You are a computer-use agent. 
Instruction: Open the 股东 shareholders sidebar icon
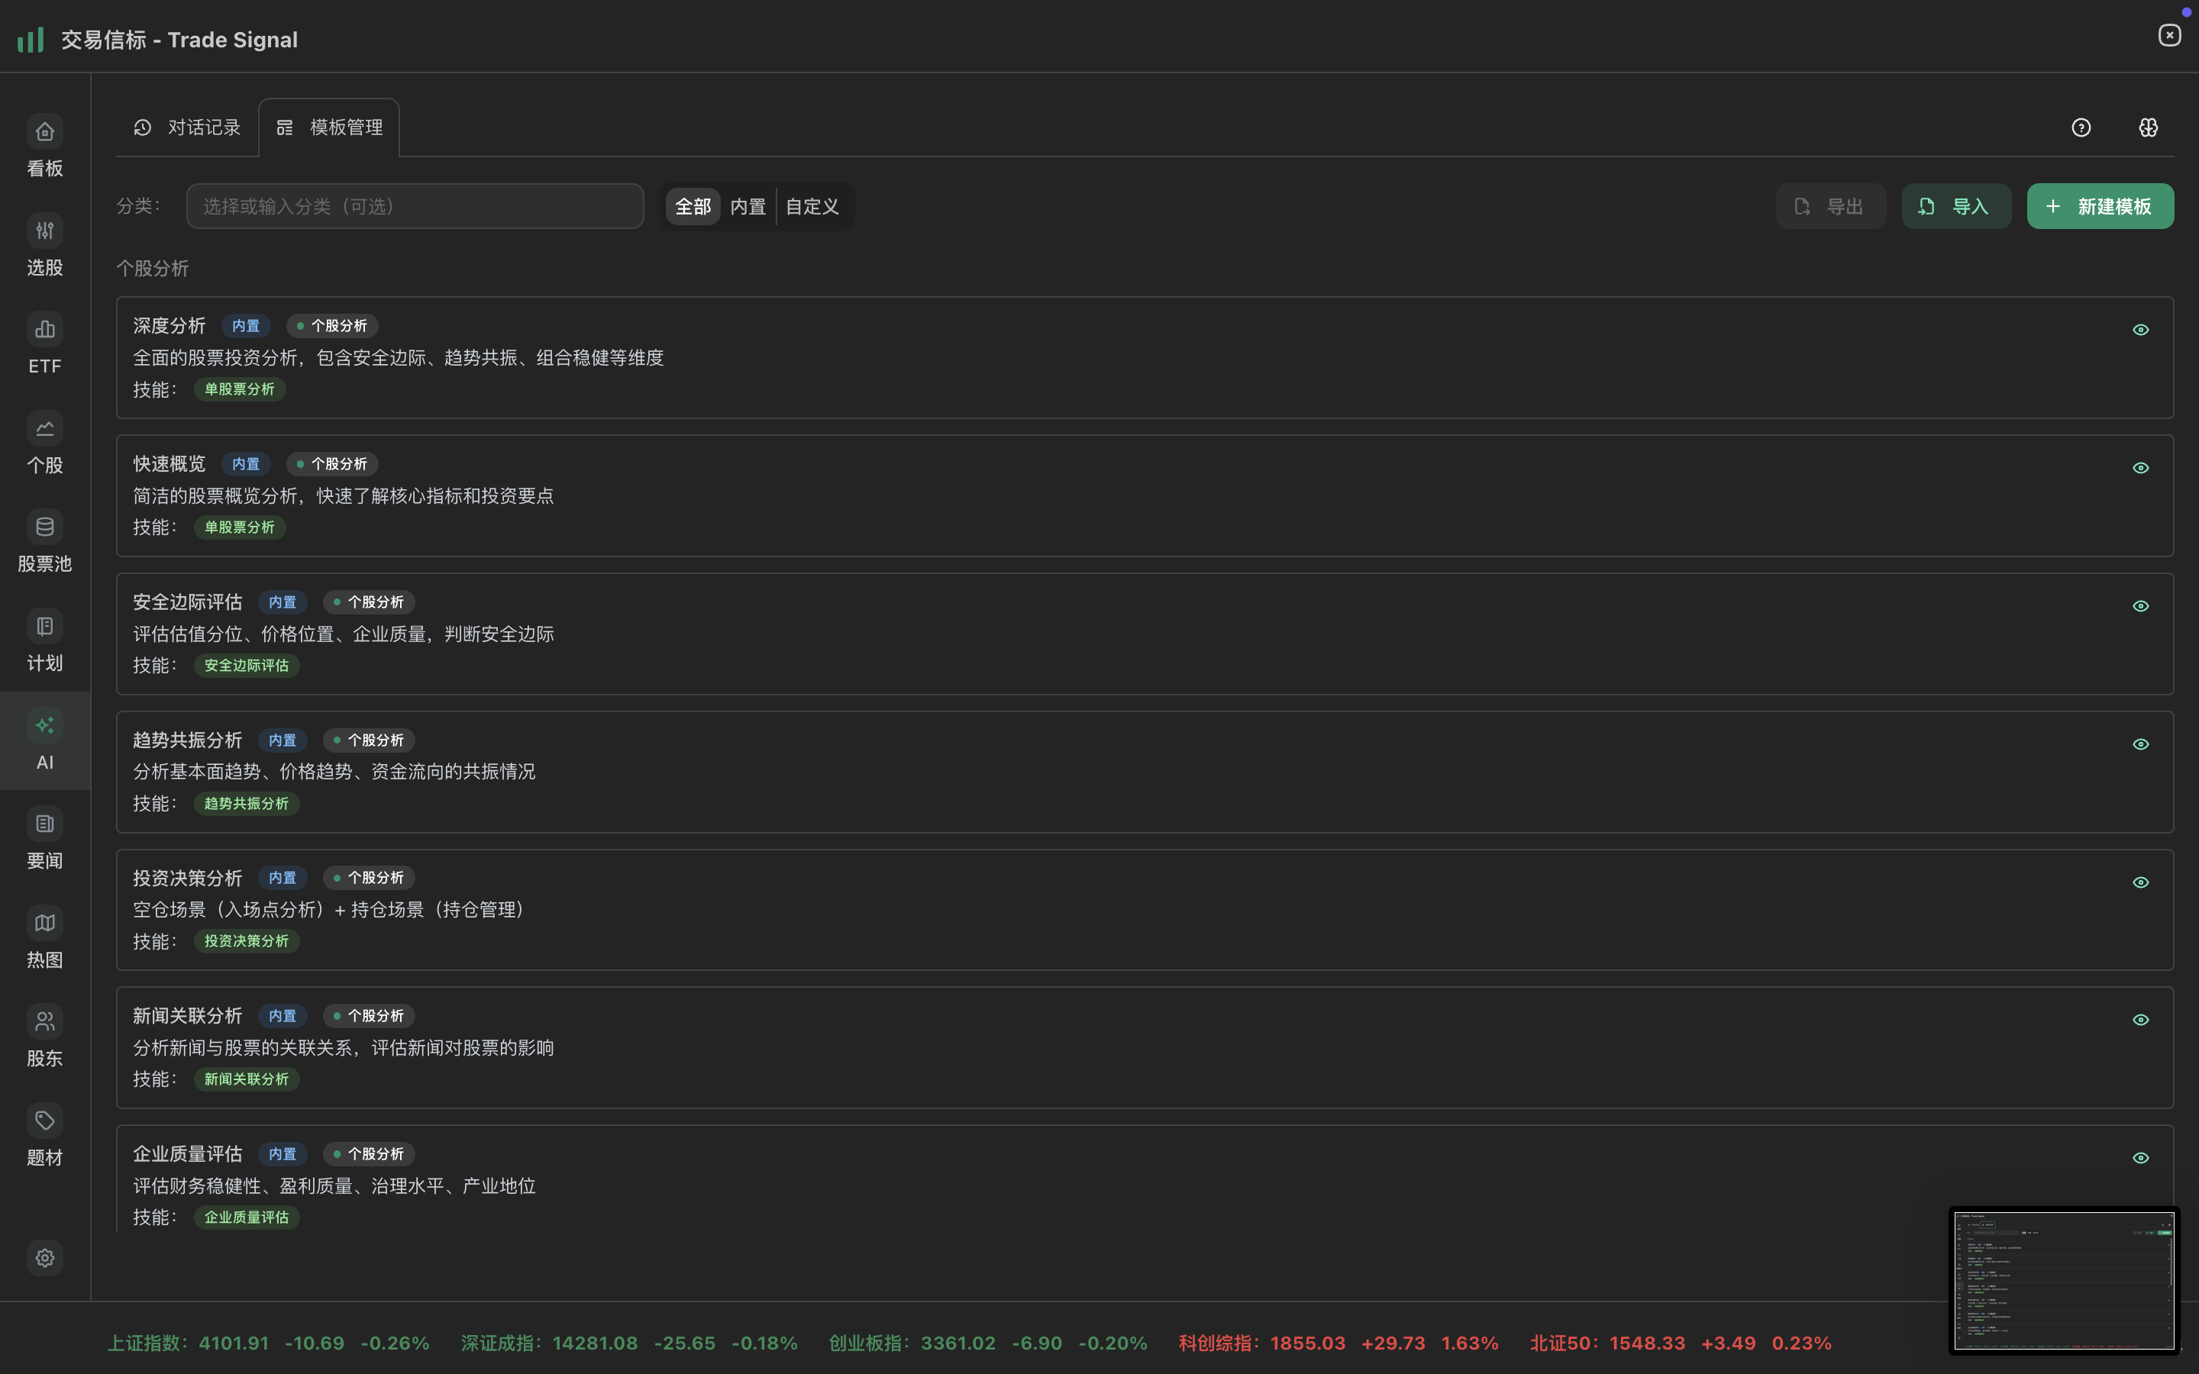click(x=44, y=1023)
